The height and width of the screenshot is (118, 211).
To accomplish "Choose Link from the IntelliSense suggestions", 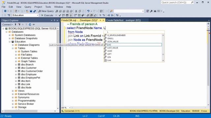I will [x=133, y=60].
